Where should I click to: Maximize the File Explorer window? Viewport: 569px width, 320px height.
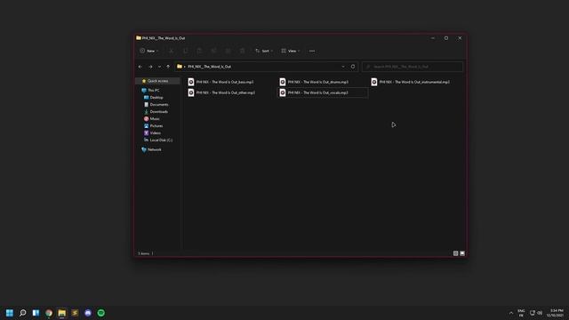tap(446, 38)
